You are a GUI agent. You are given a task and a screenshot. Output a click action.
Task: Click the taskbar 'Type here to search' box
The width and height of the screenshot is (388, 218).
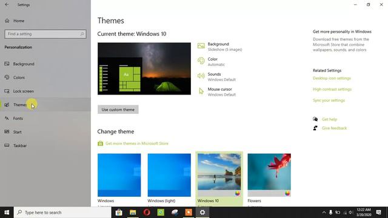(62, 213)
